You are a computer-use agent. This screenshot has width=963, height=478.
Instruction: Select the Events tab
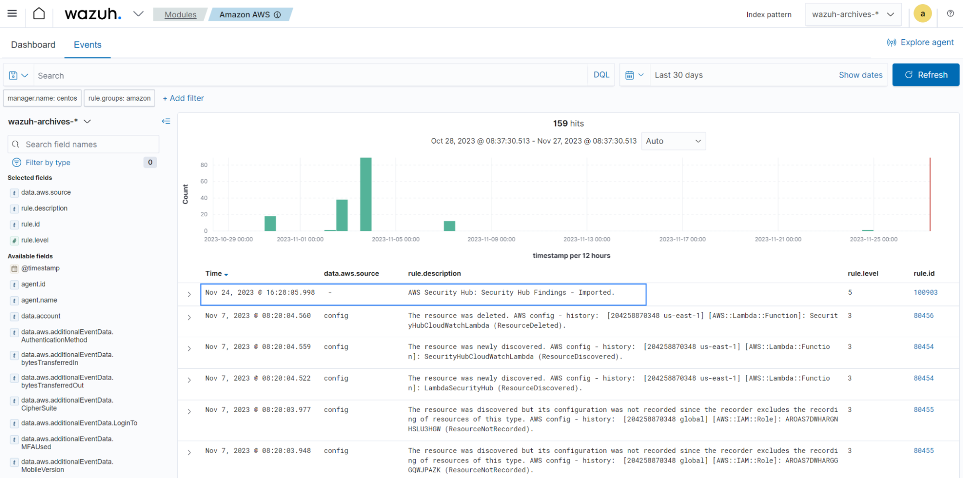click(88, 45)
